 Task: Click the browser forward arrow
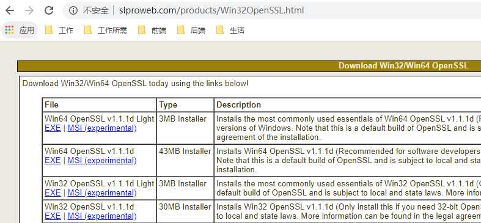tap(29, 11)
